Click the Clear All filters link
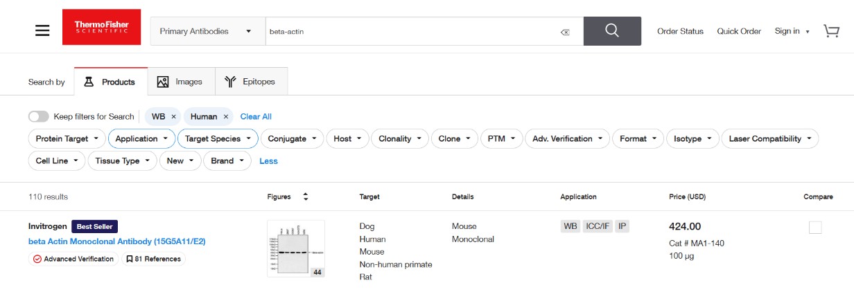 click(x=256, y=117)
